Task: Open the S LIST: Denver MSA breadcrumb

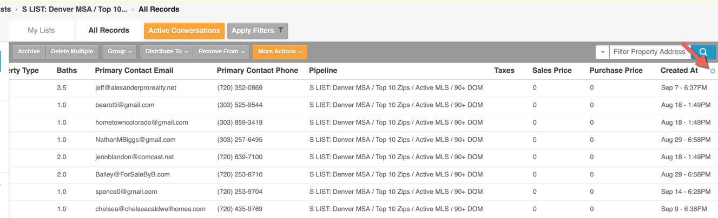Action: click(75, 9)
